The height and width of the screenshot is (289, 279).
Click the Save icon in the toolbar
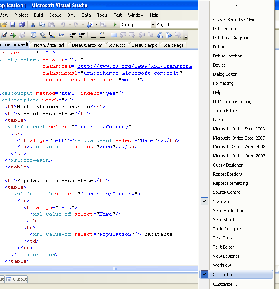[13, 25]
